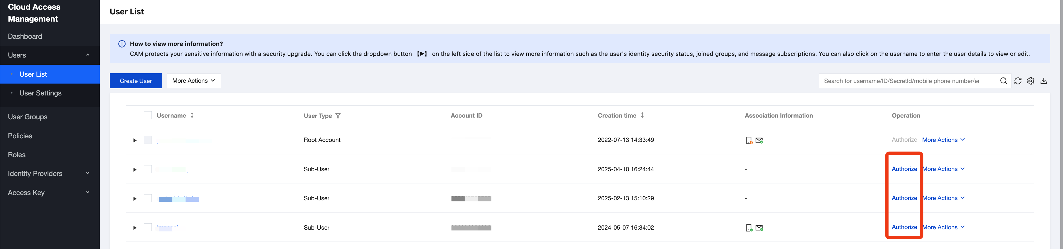Click the Create User button
Viewport: 1063px width, 249px height.
(x=136, y=81)
